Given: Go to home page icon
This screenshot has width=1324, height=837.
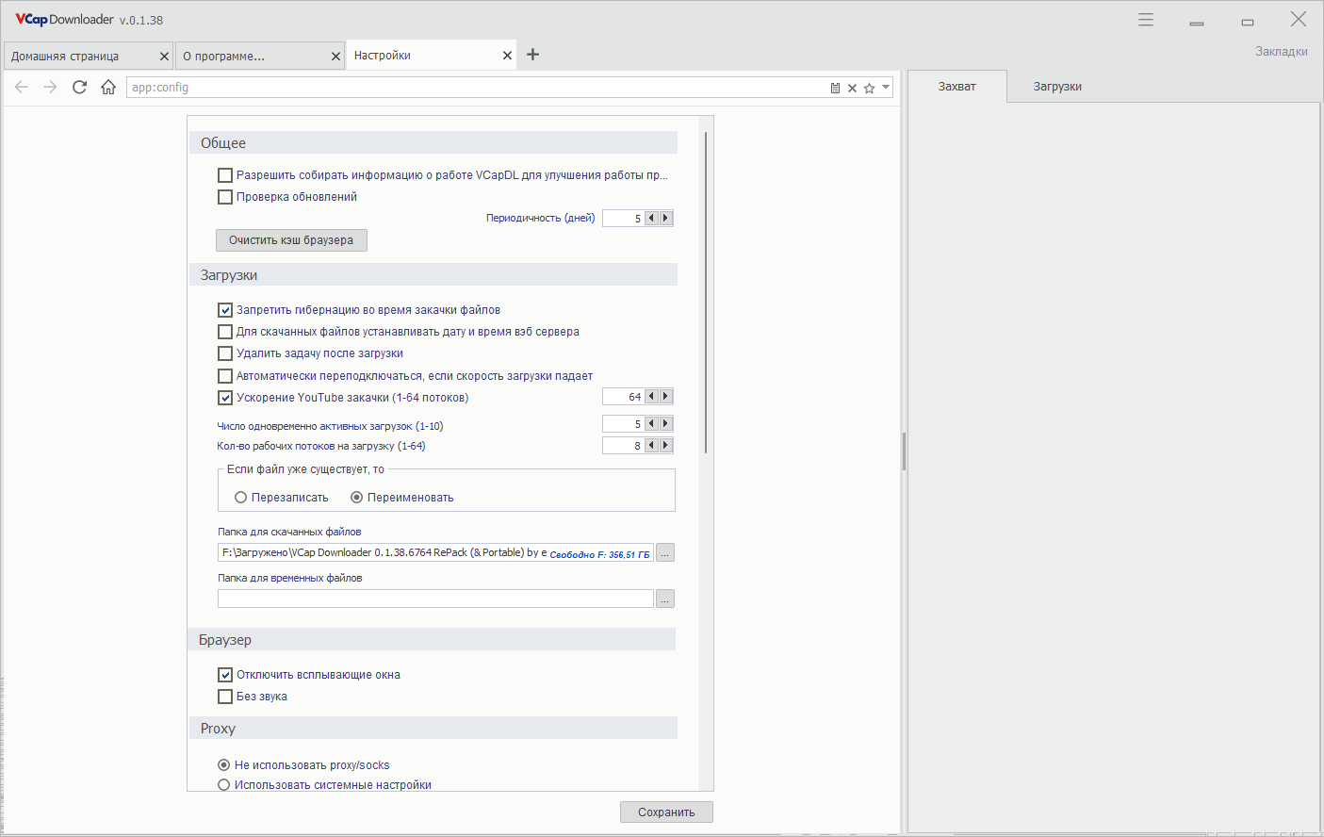Looking at the screenshot, I should tap(108, 87).
